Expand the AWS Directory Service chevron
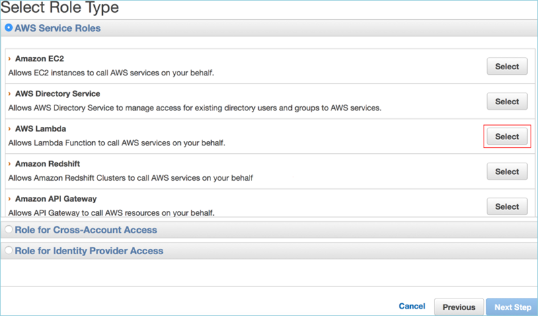Screen dimensions: 538x316 point(9,93)
